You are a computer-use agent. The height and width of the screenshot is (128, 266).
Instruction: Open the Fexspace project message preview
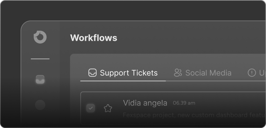click(x=194, y=115)
